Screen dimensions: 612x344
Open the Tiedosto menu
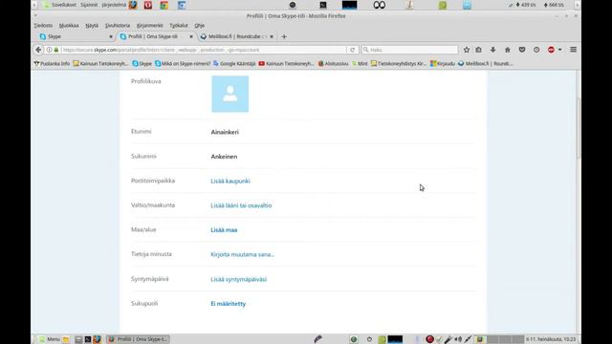(43, 26)
